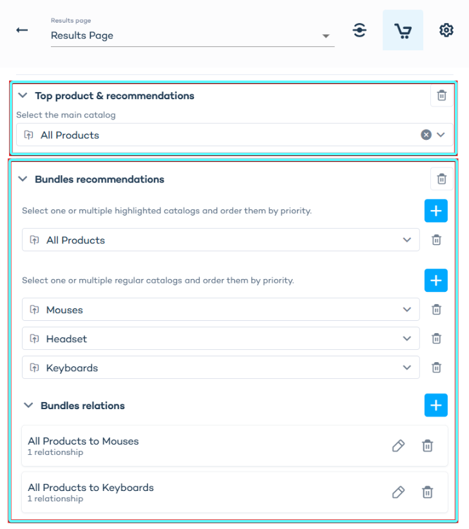Viewport: 469px width, 529px height.
Task: Delete the Top product & recommendations section
Action: (x=442, y=95)
